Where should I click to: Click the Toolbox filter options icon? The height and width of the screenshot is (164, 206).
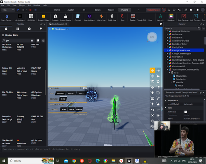tap(43, 41)
